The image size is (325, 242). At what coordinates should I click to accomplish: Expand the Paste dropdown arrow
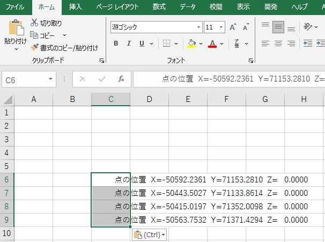coord(16,49)
